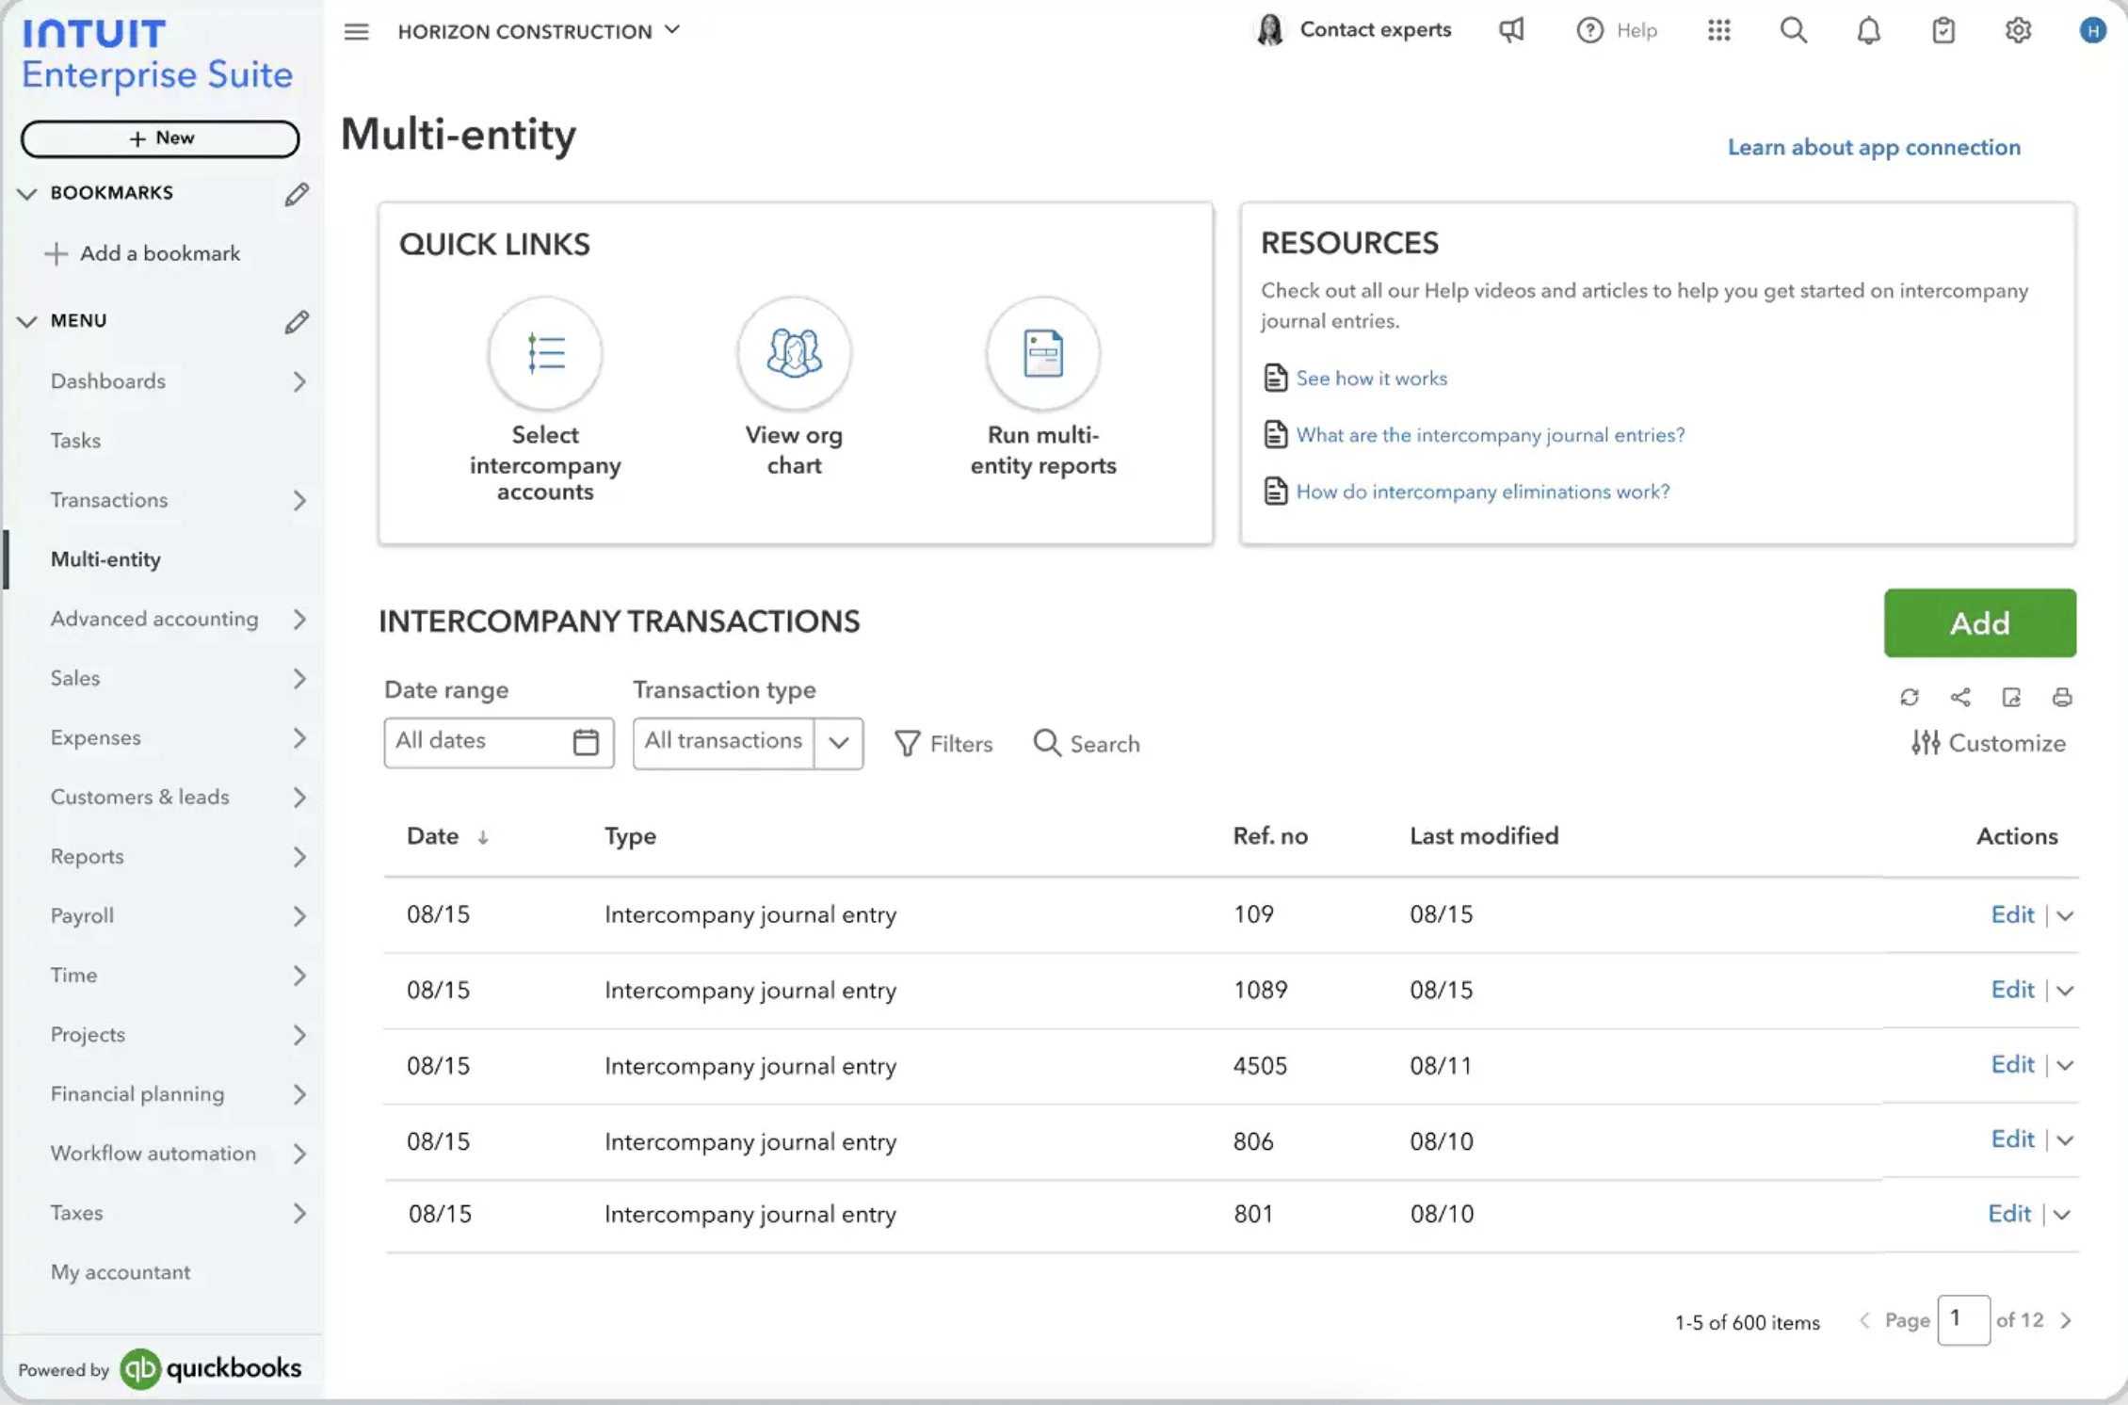Open the apps grid launcher
The width and height of the screenshot is (2128, 1405).
click(x=1718, y=30)
